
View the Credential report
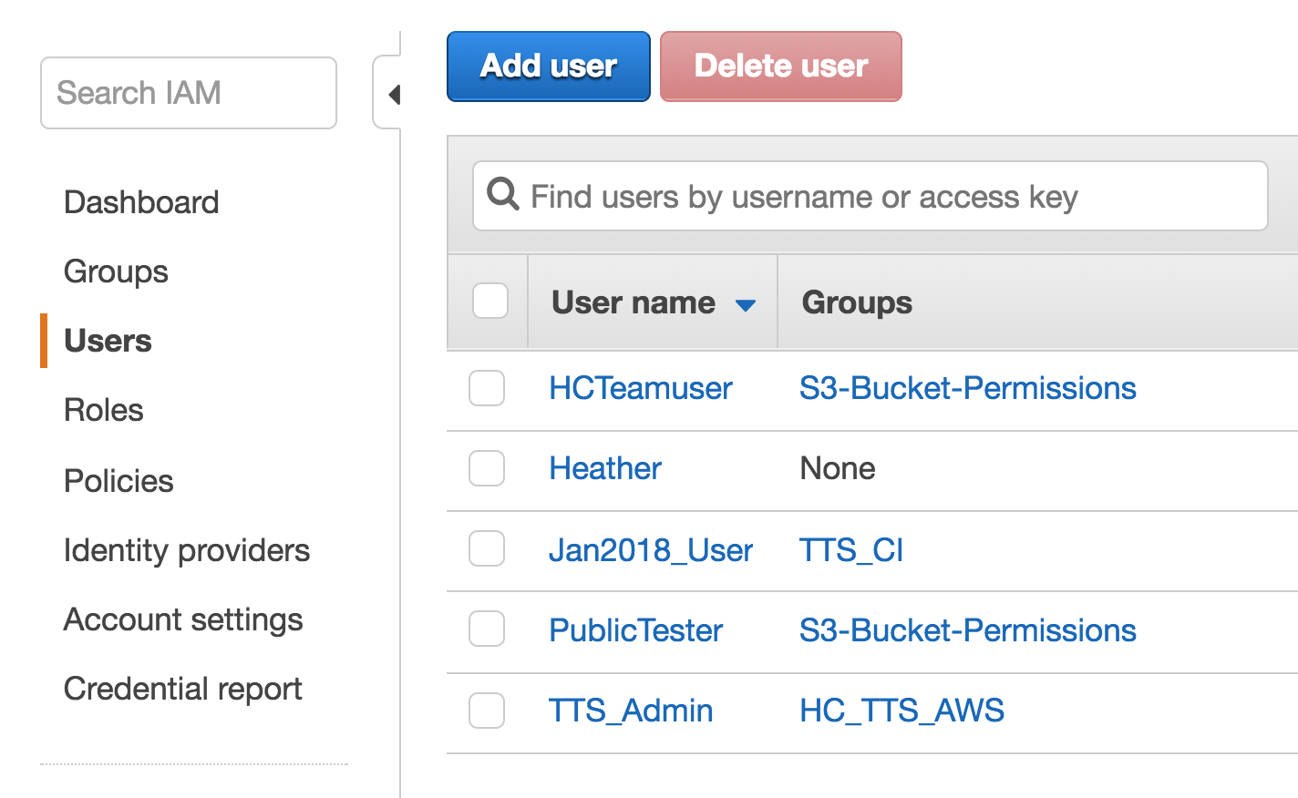[x=182, y=689]
